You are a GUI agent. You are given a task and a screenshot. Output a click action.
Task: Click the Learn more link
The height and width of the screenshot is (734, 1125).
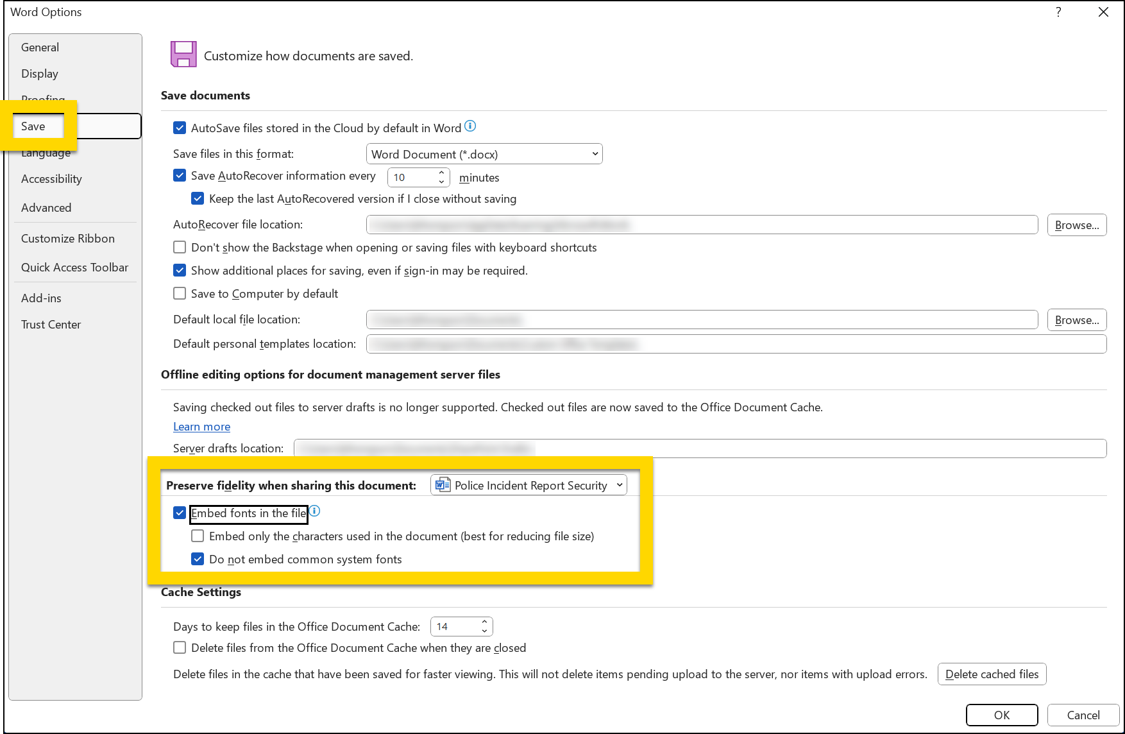tap(201, 426)
